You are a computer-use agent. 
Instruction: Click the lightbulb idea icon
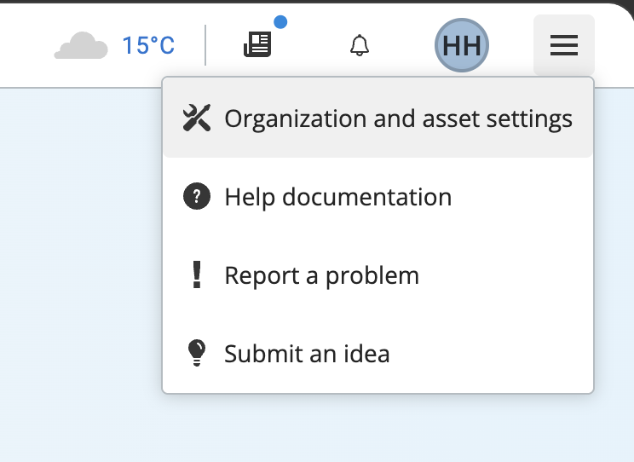[x=197, y=353]
